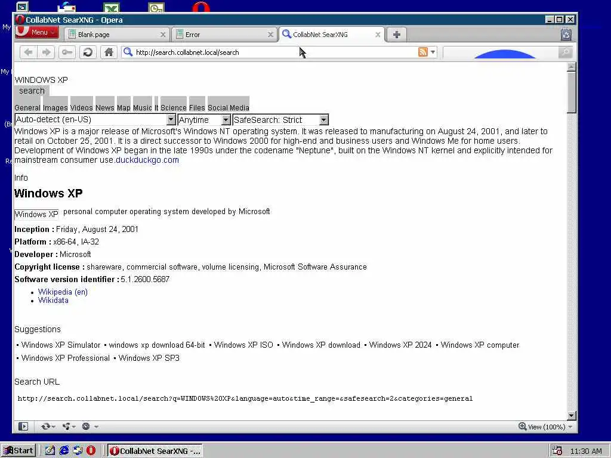Image resolution: width=611 pixels, height=458 pixels.
Task: Click the Search URL text line
Action: (245, 398)
